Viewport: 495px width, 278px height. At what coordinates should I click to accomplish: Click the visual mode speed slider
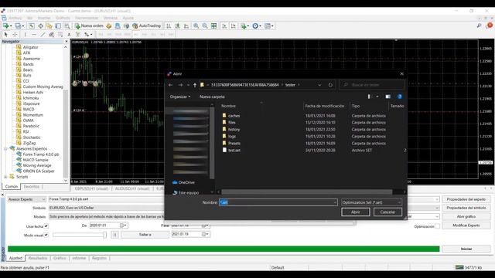pyautogui.click(x=79, y=235)
